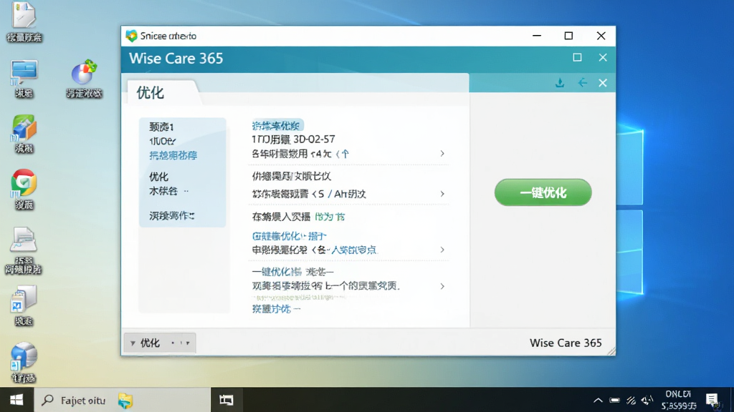Click the blue link in left sidebar
The image size is (734, 412).
tap(173, 155)
